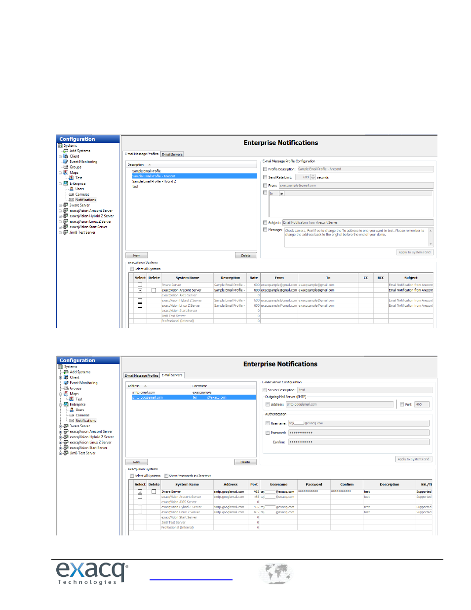471x610 pixels.
Task: Collapse Maps node in Message Profiles screenshot tree
Action: [60, 172]
